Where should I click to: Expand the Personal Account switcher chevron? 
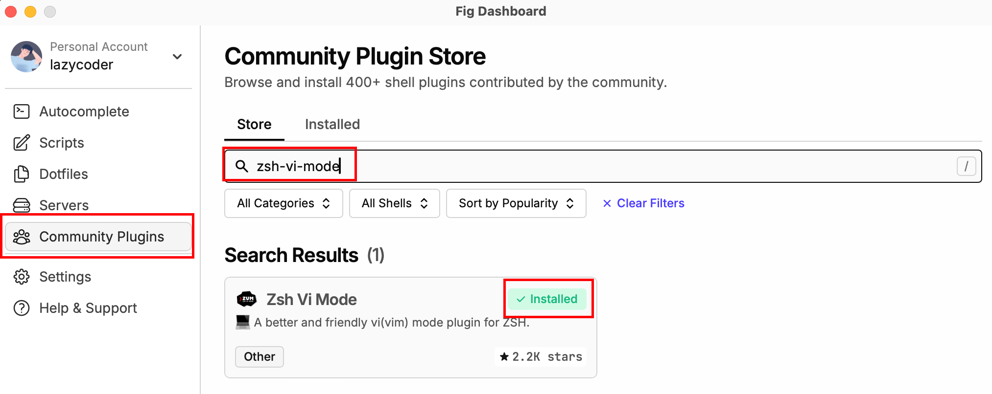[x=177, y=57]
